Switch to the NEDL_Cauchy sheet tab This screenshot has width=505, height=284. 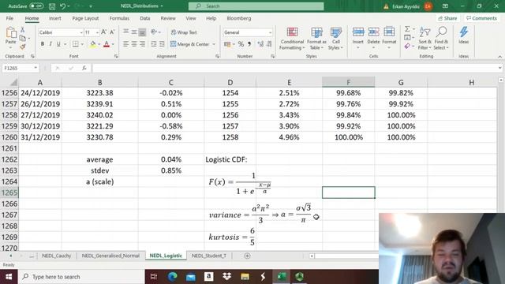coord(56,256)
